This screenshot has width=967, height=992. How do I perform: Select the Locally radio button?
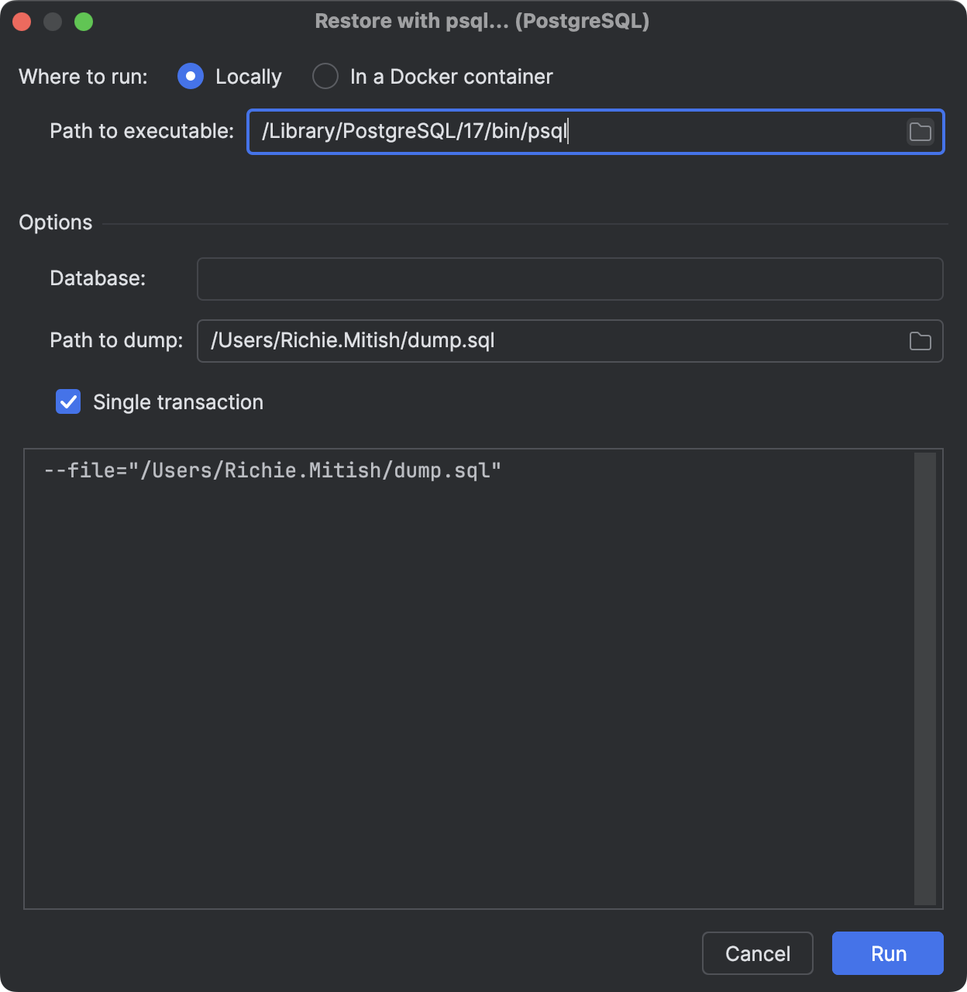(190, 76)
